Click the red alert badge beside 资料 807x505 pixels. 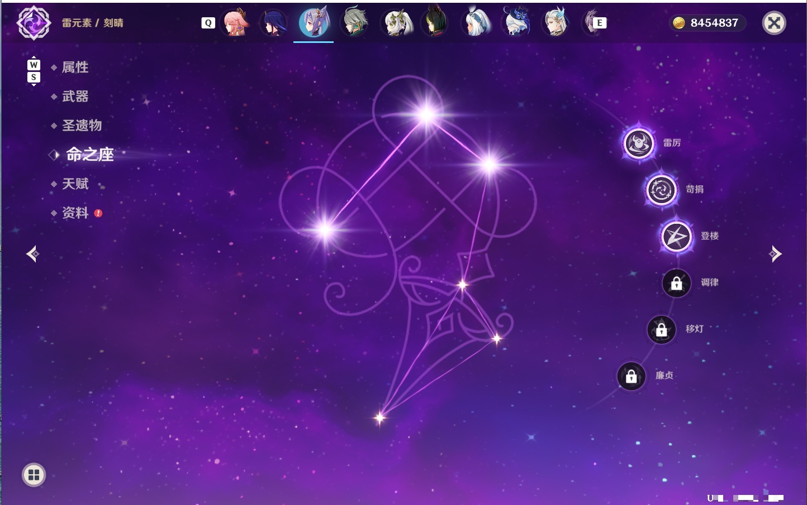tap(98, 213)
